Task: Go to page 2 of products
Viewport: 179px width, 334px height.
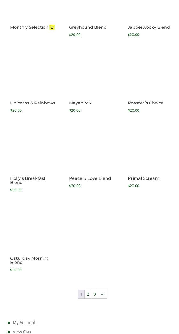Action: pos(88,294)
